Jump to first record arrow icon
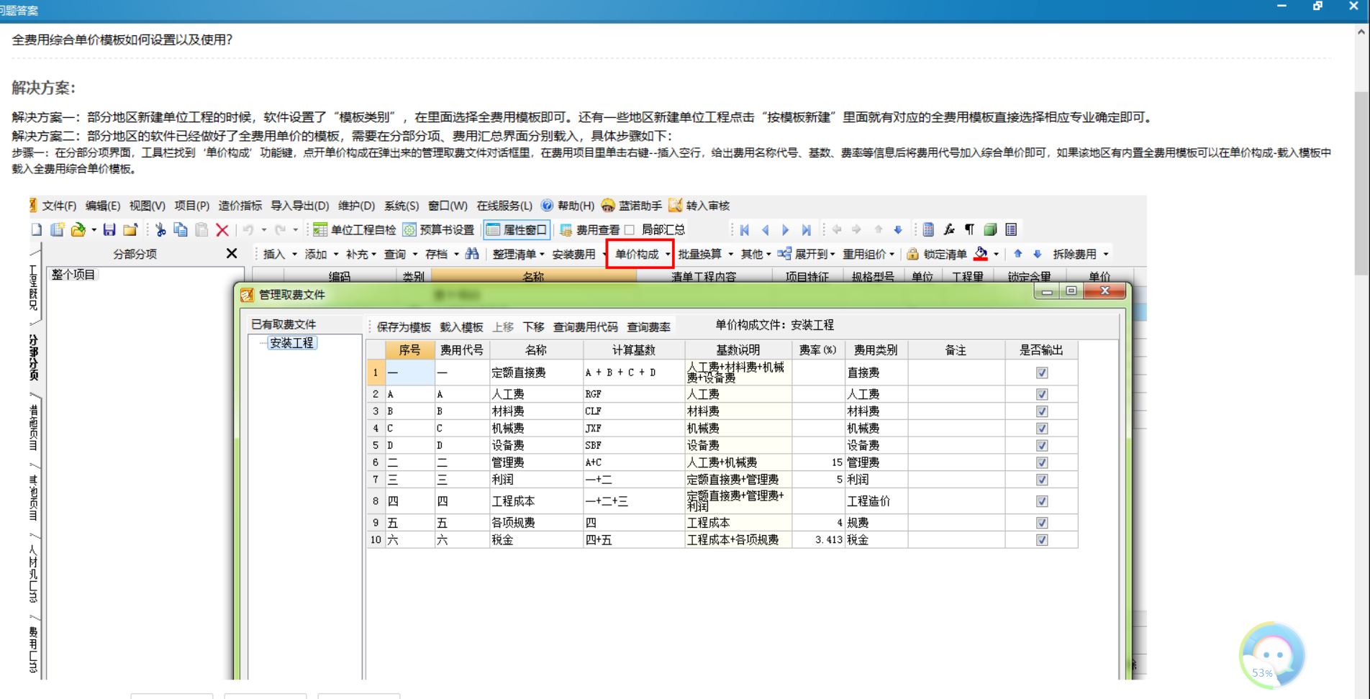 pyautogui.click(x=745, y=229)
